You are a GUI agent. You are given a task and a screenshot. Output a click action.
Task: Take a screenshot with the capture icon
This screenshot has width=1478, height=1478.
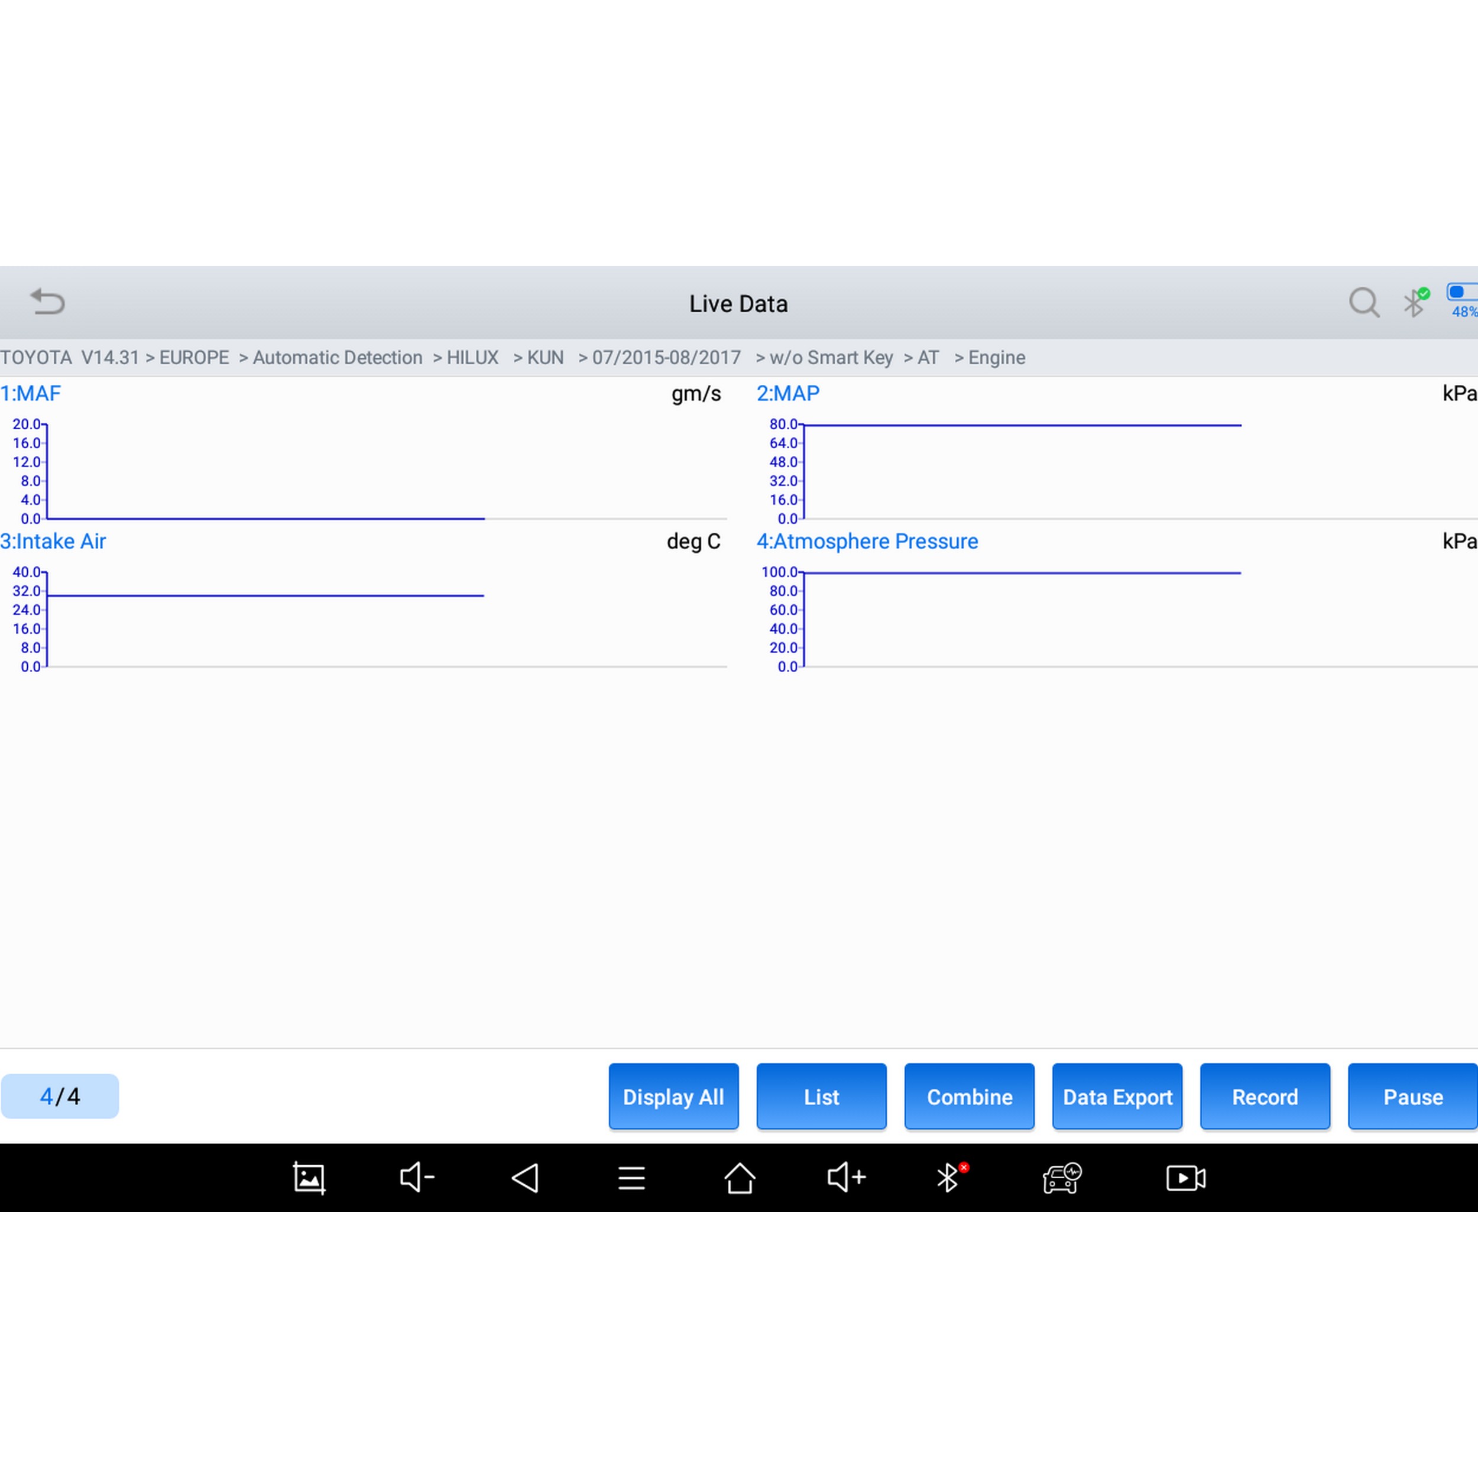click(x=309, y=1178)
